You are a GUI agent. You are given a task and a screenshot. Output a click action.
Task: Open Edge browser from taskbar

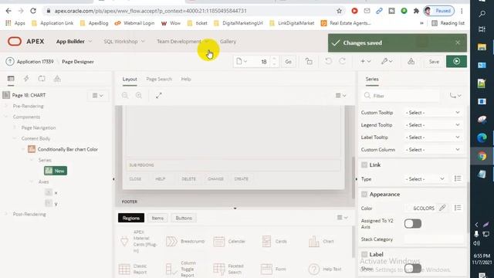pos(482,137)
